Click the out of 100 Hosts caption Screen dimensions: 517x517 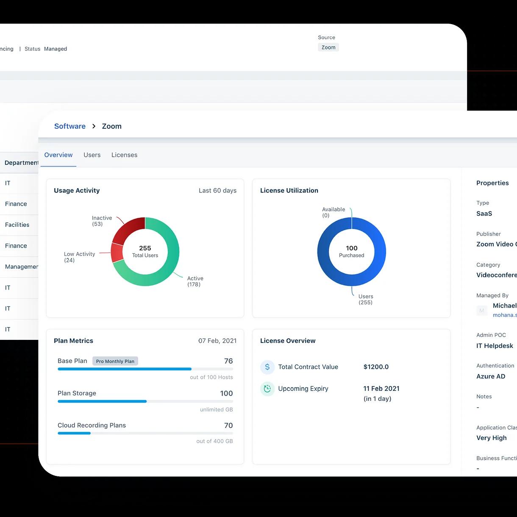coord(211,377)
